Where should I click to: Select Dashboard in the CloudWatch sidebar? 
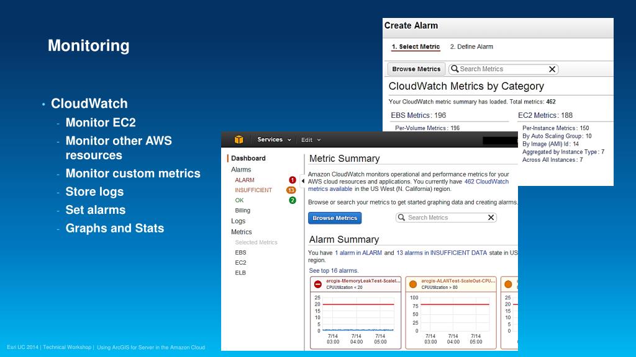pos(248,158)
